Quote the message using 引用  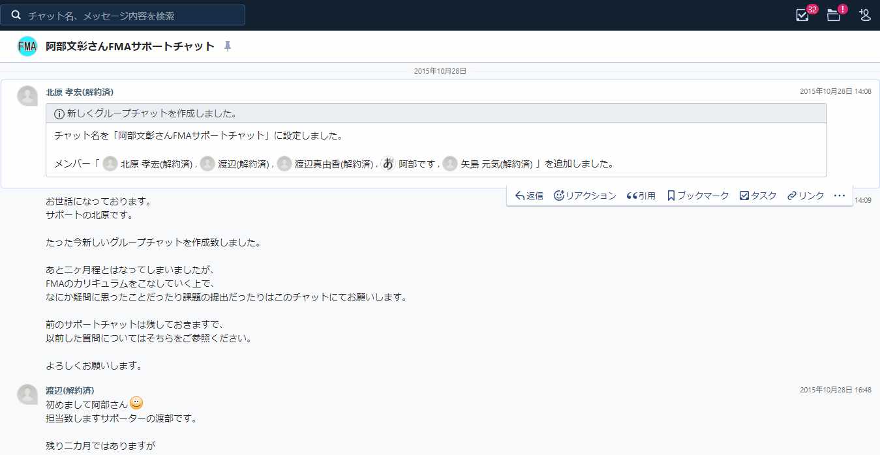click(x=641, y=196)
